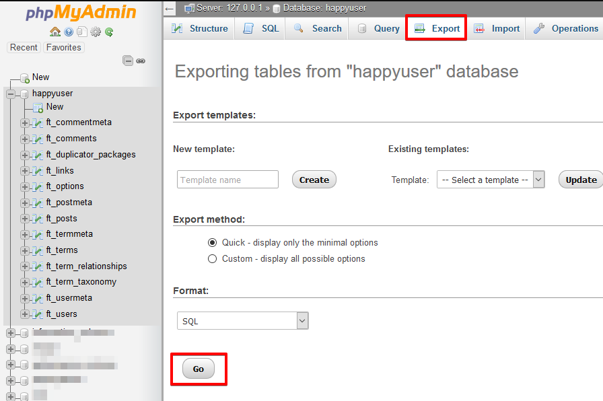Screen dimensions: 603x401
Task: Click the table icon next to ft_commentmeta
Action: (37, 123)
